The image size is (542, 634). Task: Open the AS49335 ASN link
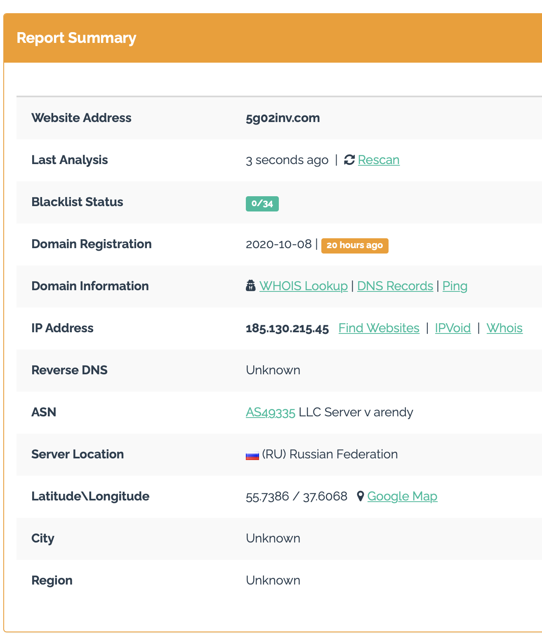point(270,412)
